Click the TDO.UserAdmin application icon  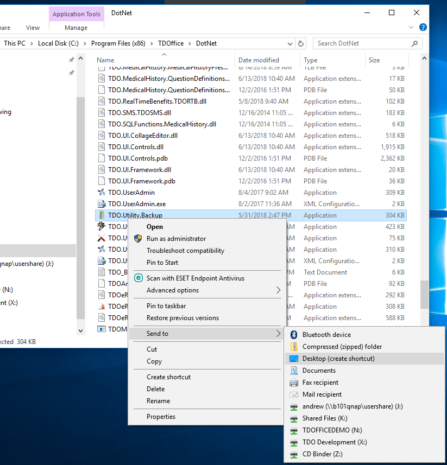pyautogui.click(x=101, y=193)
